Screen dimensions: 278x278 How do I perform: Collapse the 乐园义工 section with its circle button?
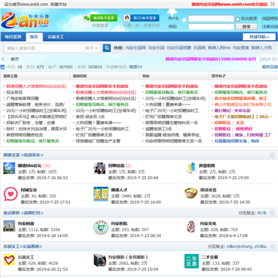[x=273, y=246]
